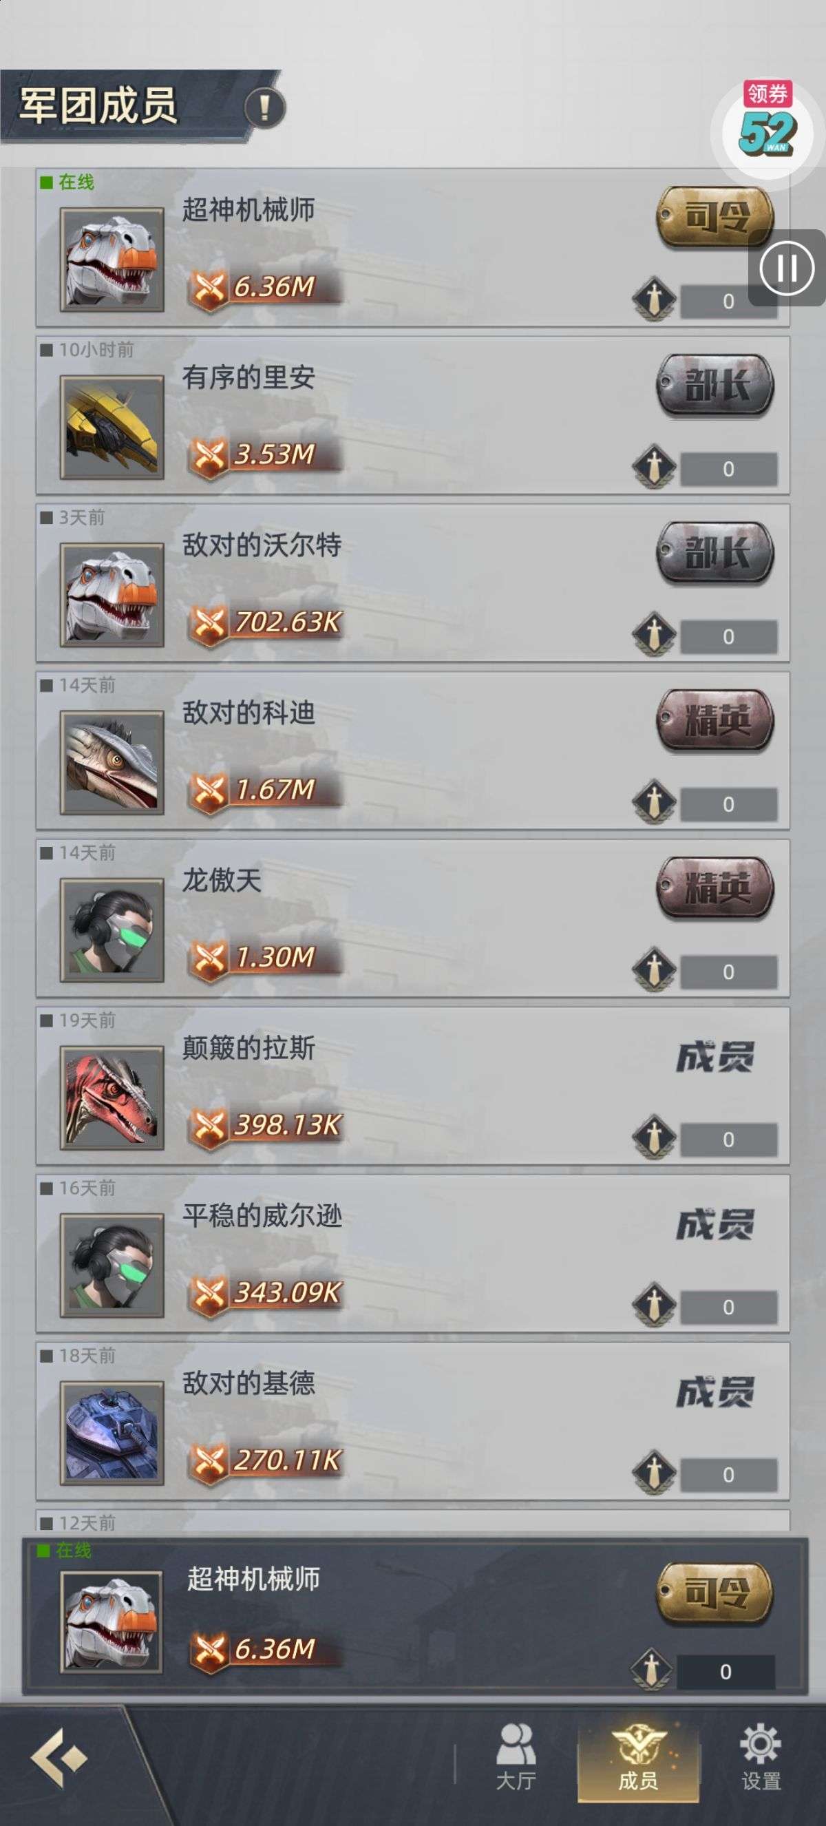Click medal contribution icon for 平稳的威尔逊
The height and width of the screenshot is (1826, 826).
[x=654, y=1304]
